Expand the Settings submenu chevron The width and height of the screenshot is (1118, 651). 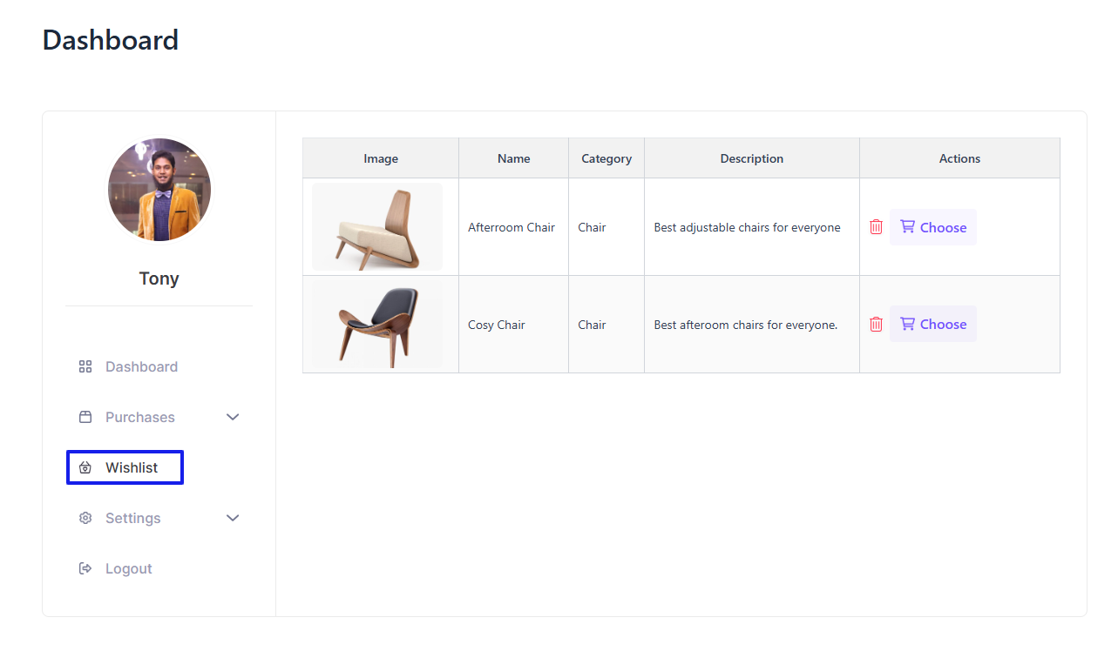233,519
